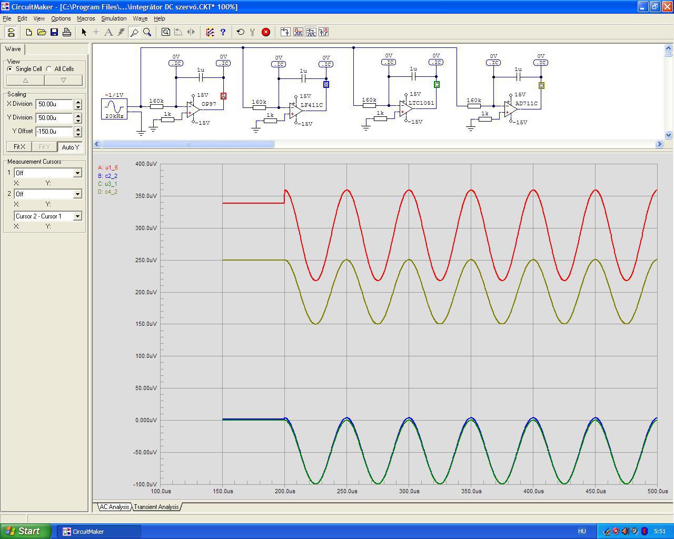Click the schematic horizontal scrollbar thumb
This screenshot has height=539, width=674.
[187, 144]
